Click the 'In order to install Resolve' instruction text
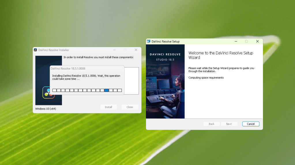This screenshot has width=295, height=165. pos(99,57)
